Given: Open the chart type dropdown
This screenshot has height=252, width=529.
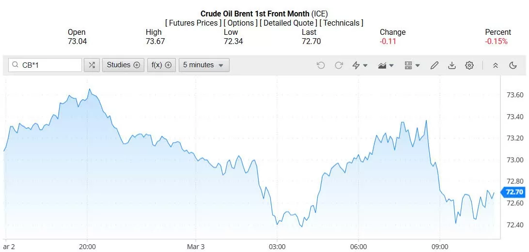Looking at the screenshot, I should (386, 65).
